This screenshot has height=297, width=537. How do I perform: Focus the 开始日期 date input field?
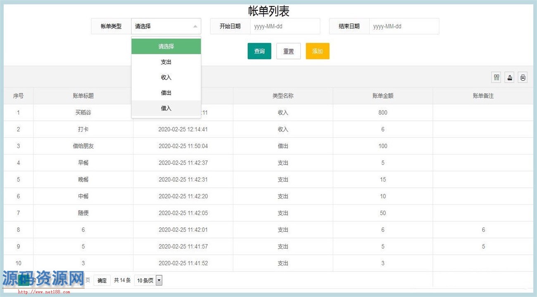pyautogui.click(x=285, y=26)
